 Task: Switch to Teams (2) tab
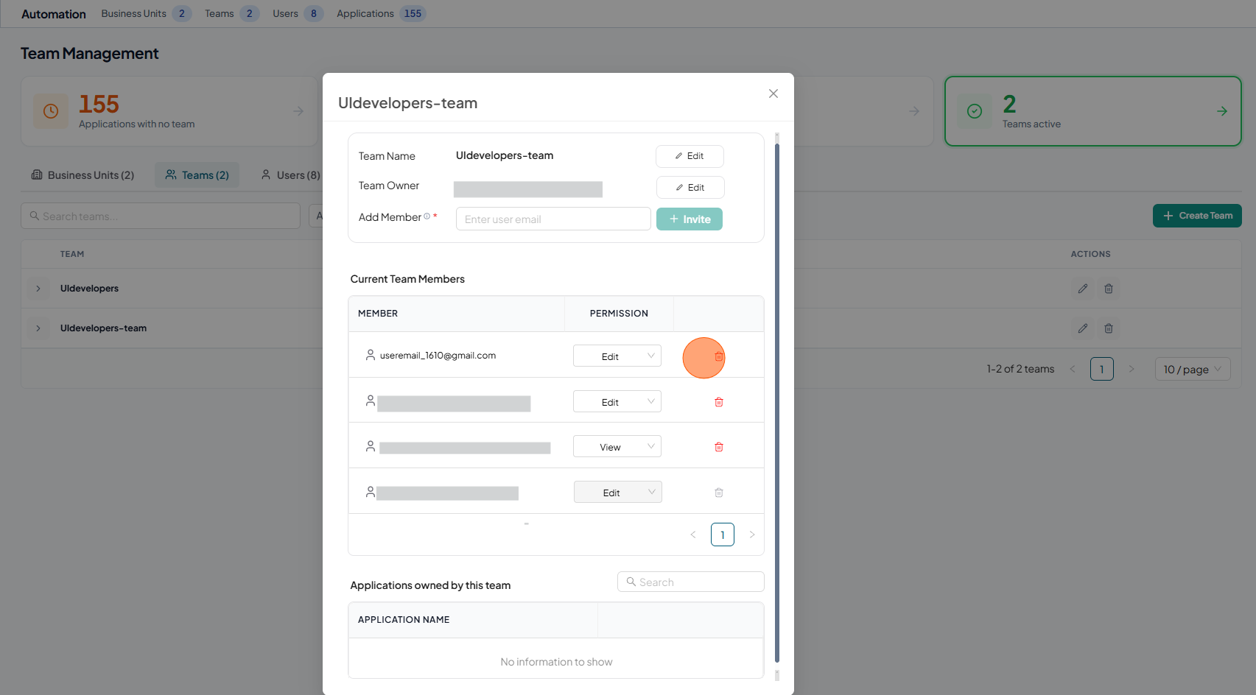click(197, 174)
